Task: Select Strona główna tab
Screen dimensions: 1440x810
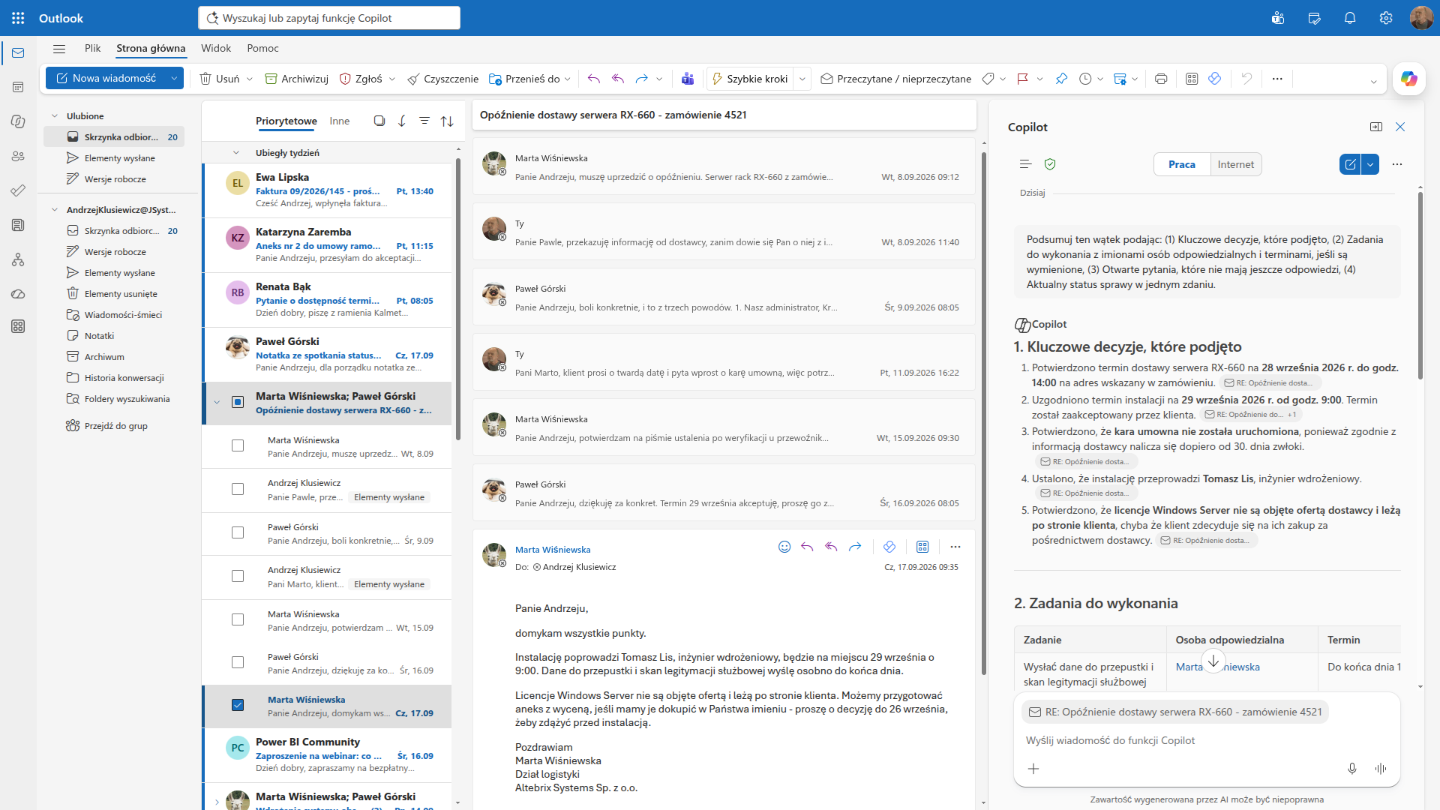Action: pos(151,48)
